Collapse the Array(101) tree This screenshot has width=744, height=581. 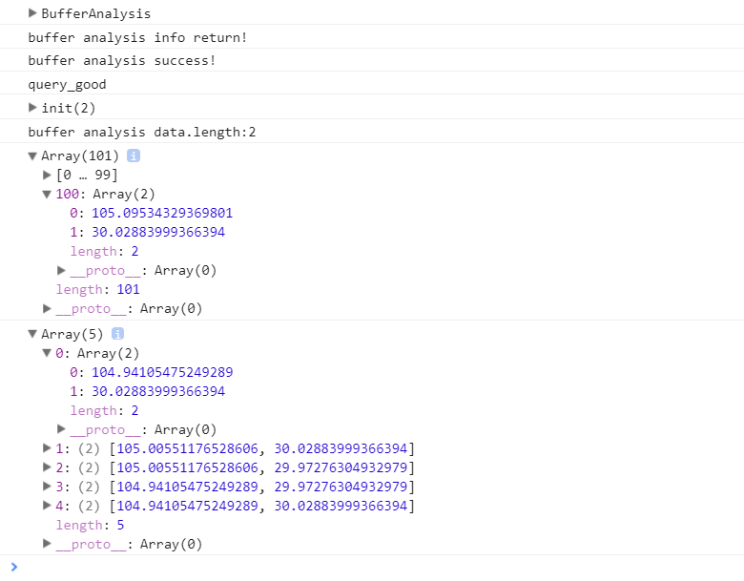pyautogui.click(x=33, y=156)
